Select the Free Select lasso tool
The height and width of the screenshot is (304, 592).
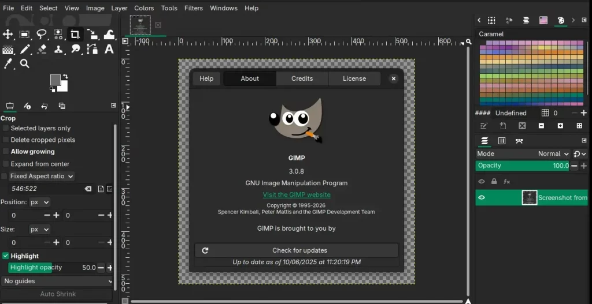pos(41,35)
